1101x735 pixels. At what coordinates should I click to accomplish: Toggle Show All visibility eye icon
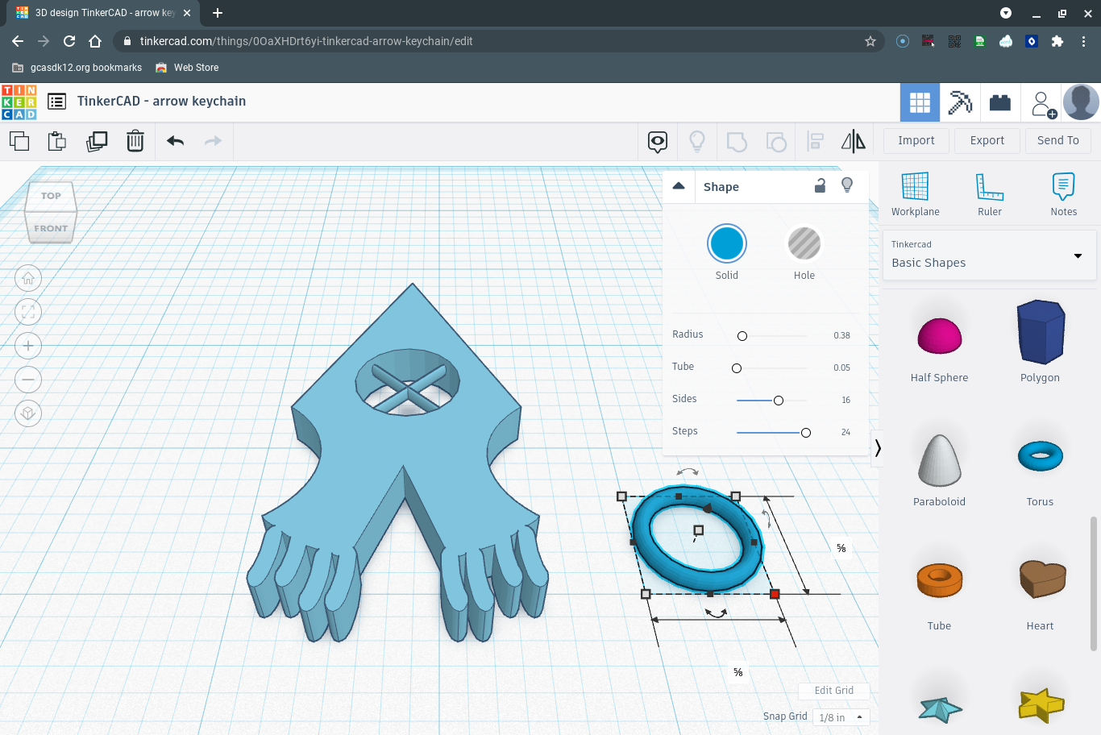pyautogui.click(x=658, y=142)
